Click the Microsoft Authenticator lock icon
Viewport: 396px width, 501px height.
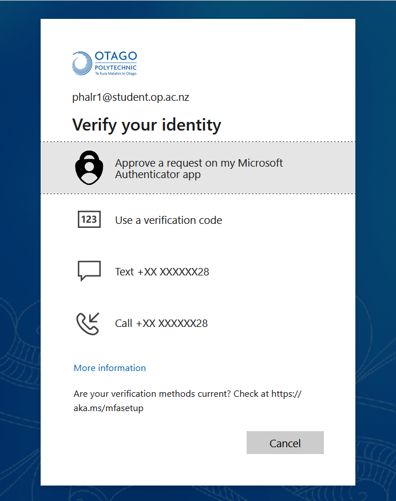[x=88, y=168]
